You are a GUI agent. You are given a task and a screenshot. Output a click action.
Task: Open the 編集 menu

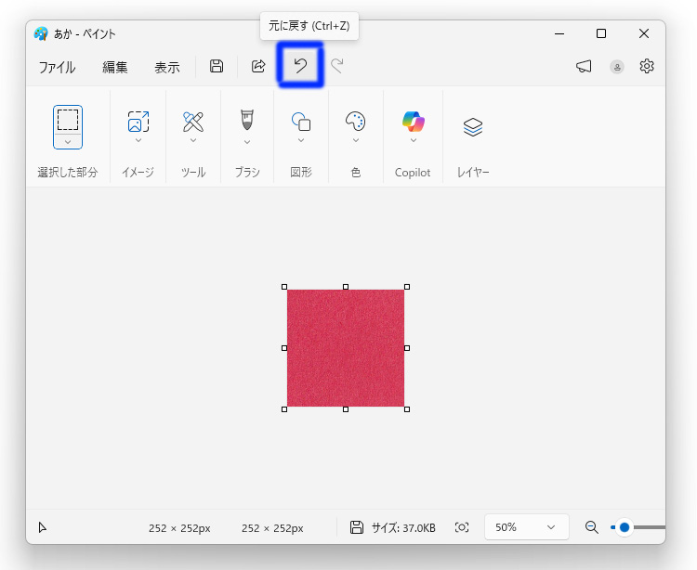tap(115, 67)
